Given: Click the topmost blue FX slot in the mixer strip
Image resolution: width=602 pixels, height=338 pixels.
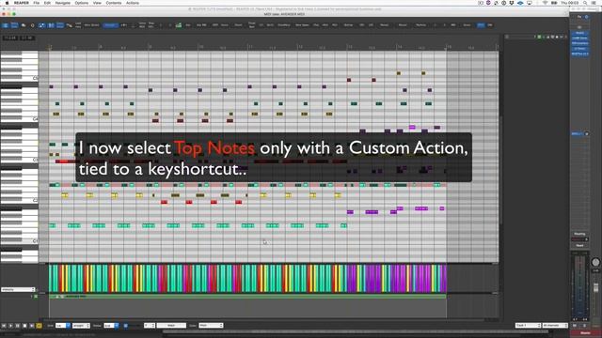Looking at the screenshot, I should click(x=579, y=33).
